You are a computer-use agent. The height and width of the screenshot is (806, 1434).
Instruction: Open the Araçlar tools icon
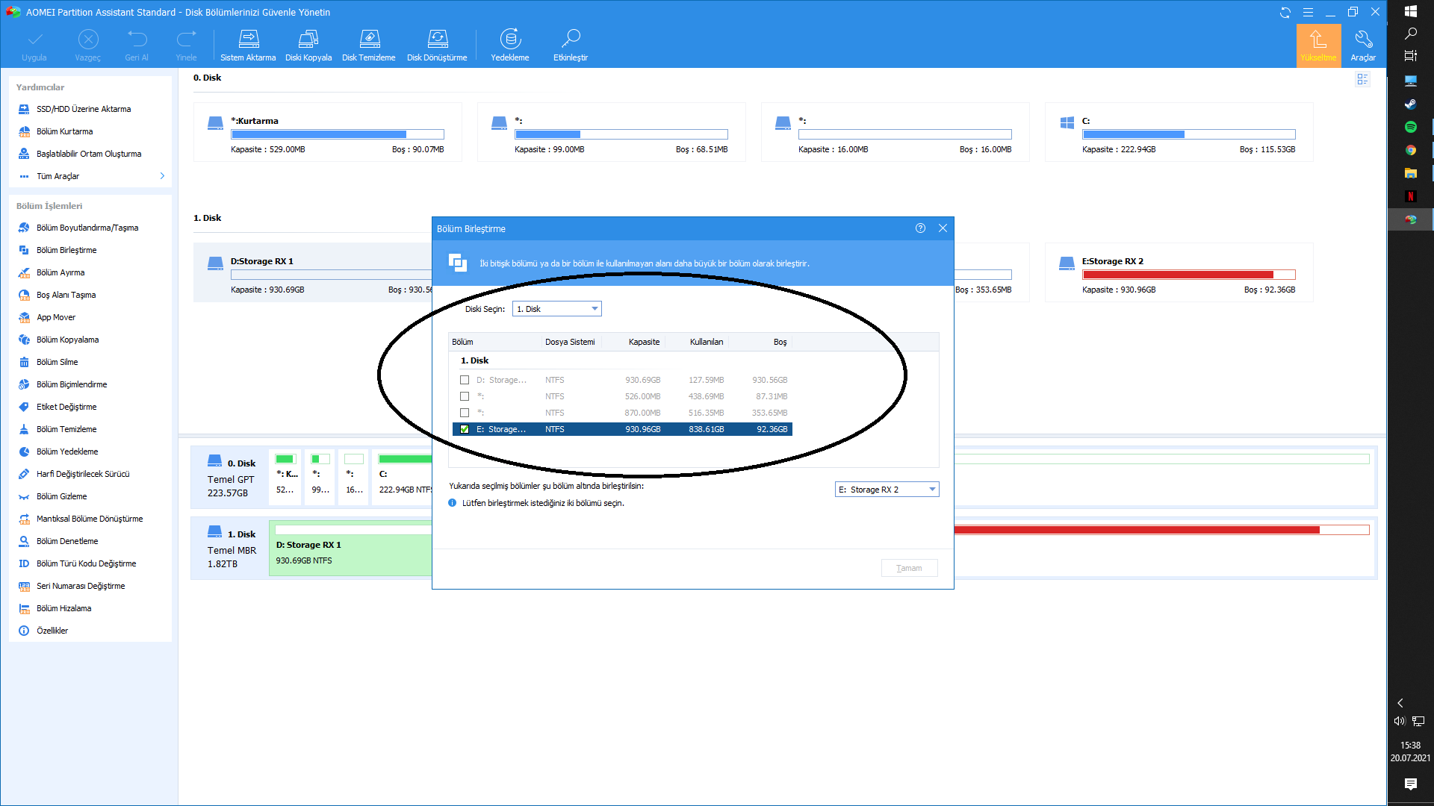click(x=1363, y=39)
